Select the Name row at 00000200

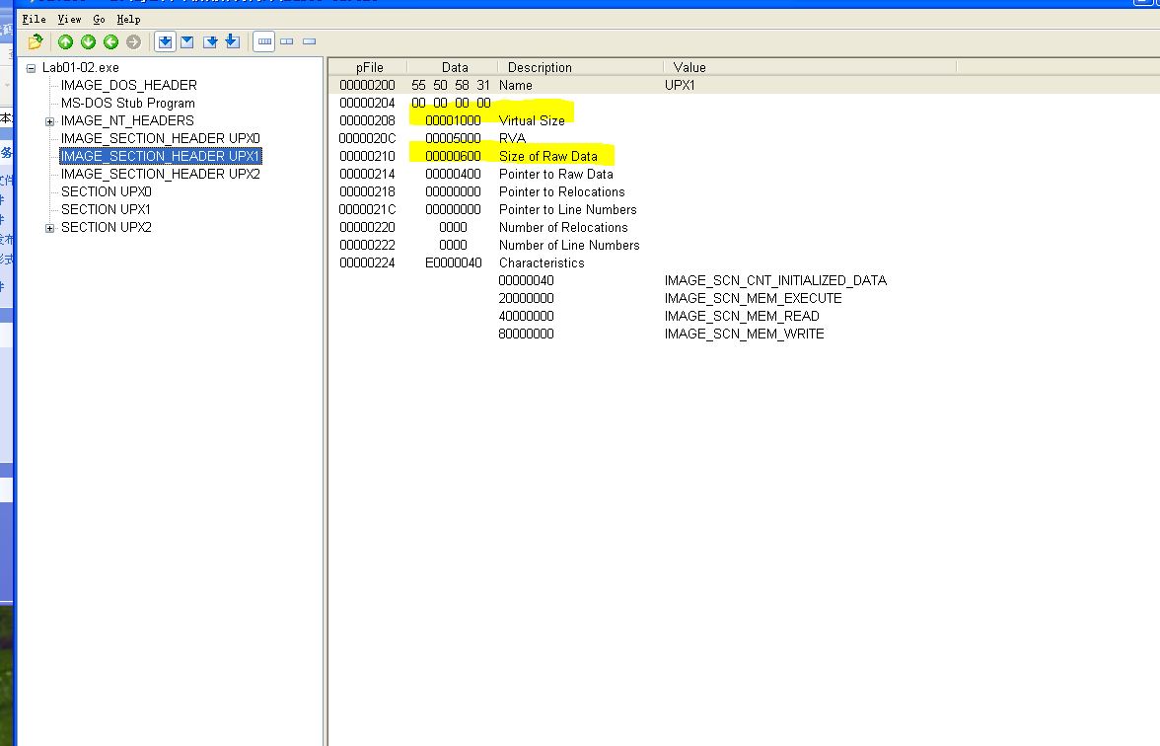point(744,85)
